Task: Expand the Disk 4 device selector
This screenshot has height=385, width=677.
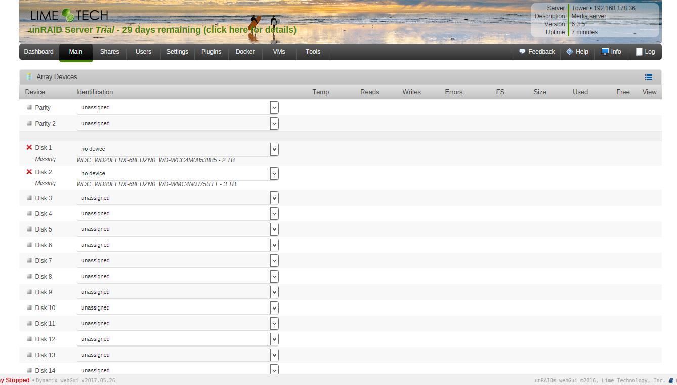Action: click(178, 213)
